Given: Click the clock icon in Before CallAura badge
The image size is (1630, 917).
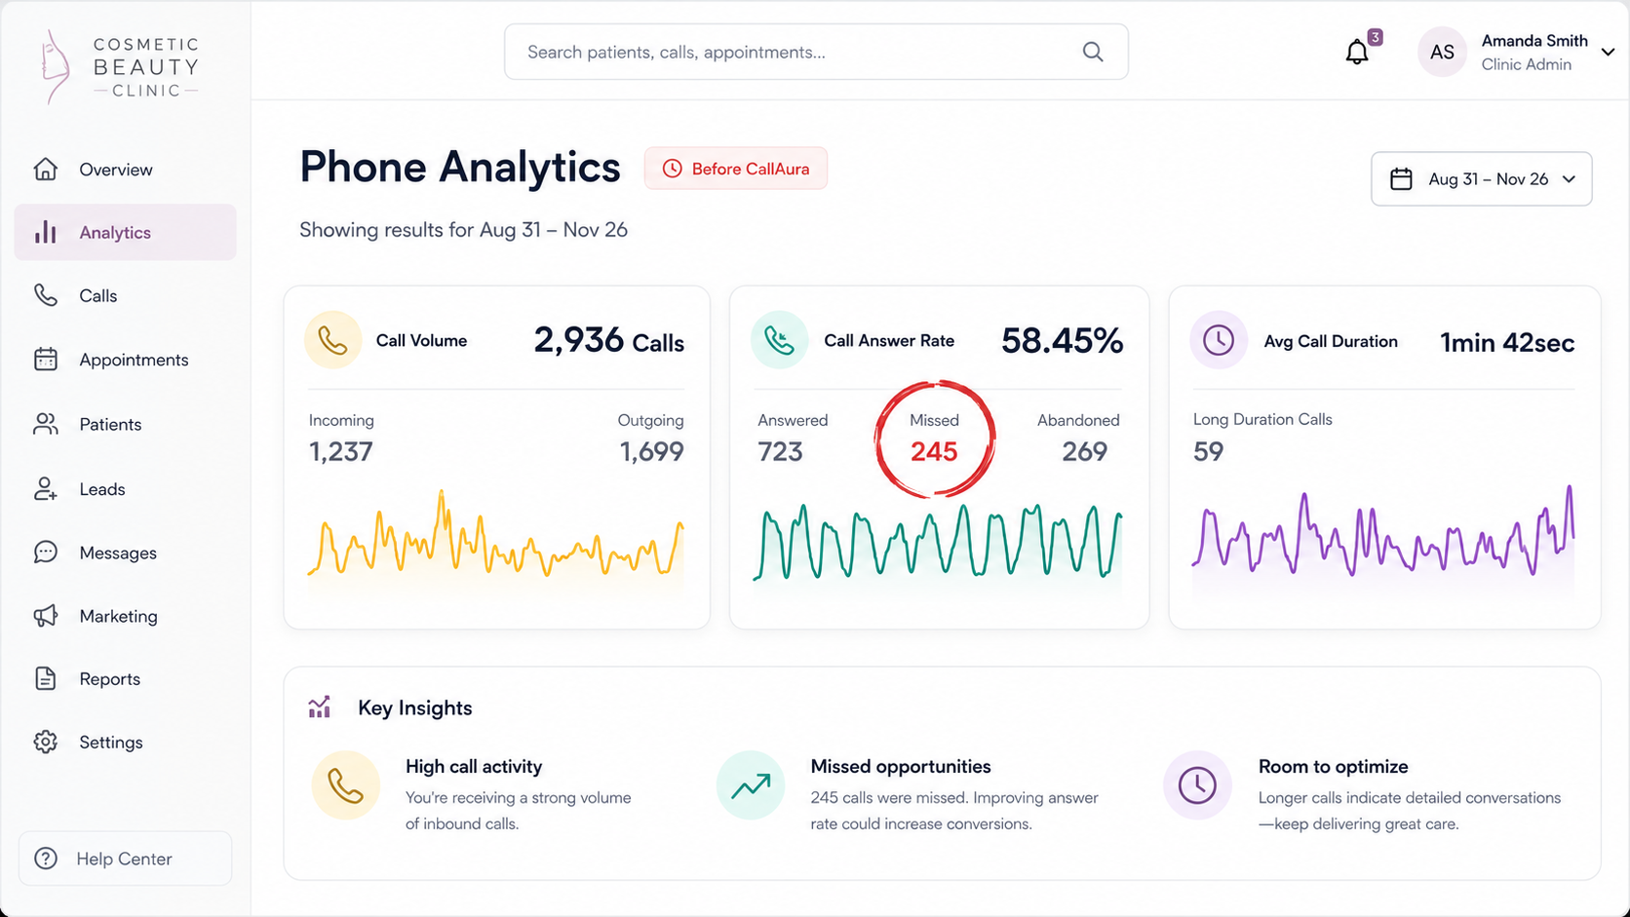Looking at the screenshot, I should (x=672, y=169).
